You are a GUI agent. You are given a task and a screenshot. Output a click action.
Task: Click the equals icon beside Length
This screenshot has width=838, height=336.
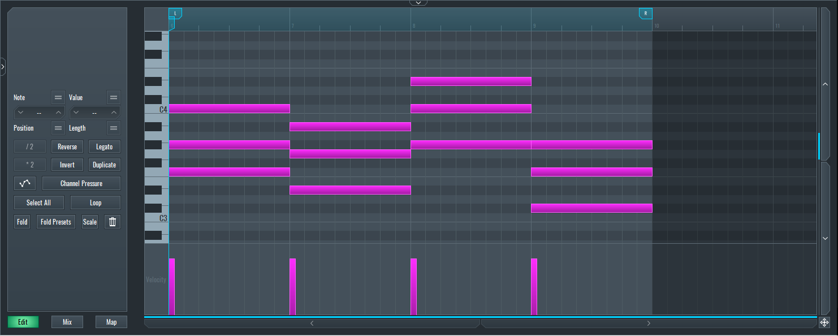point(114,128)
